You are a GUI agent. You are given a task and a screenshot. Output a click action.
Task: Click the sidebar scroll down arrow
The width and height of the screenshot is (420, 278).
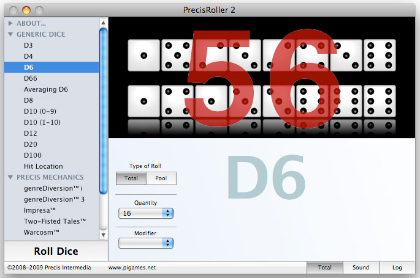pos(103,235)
